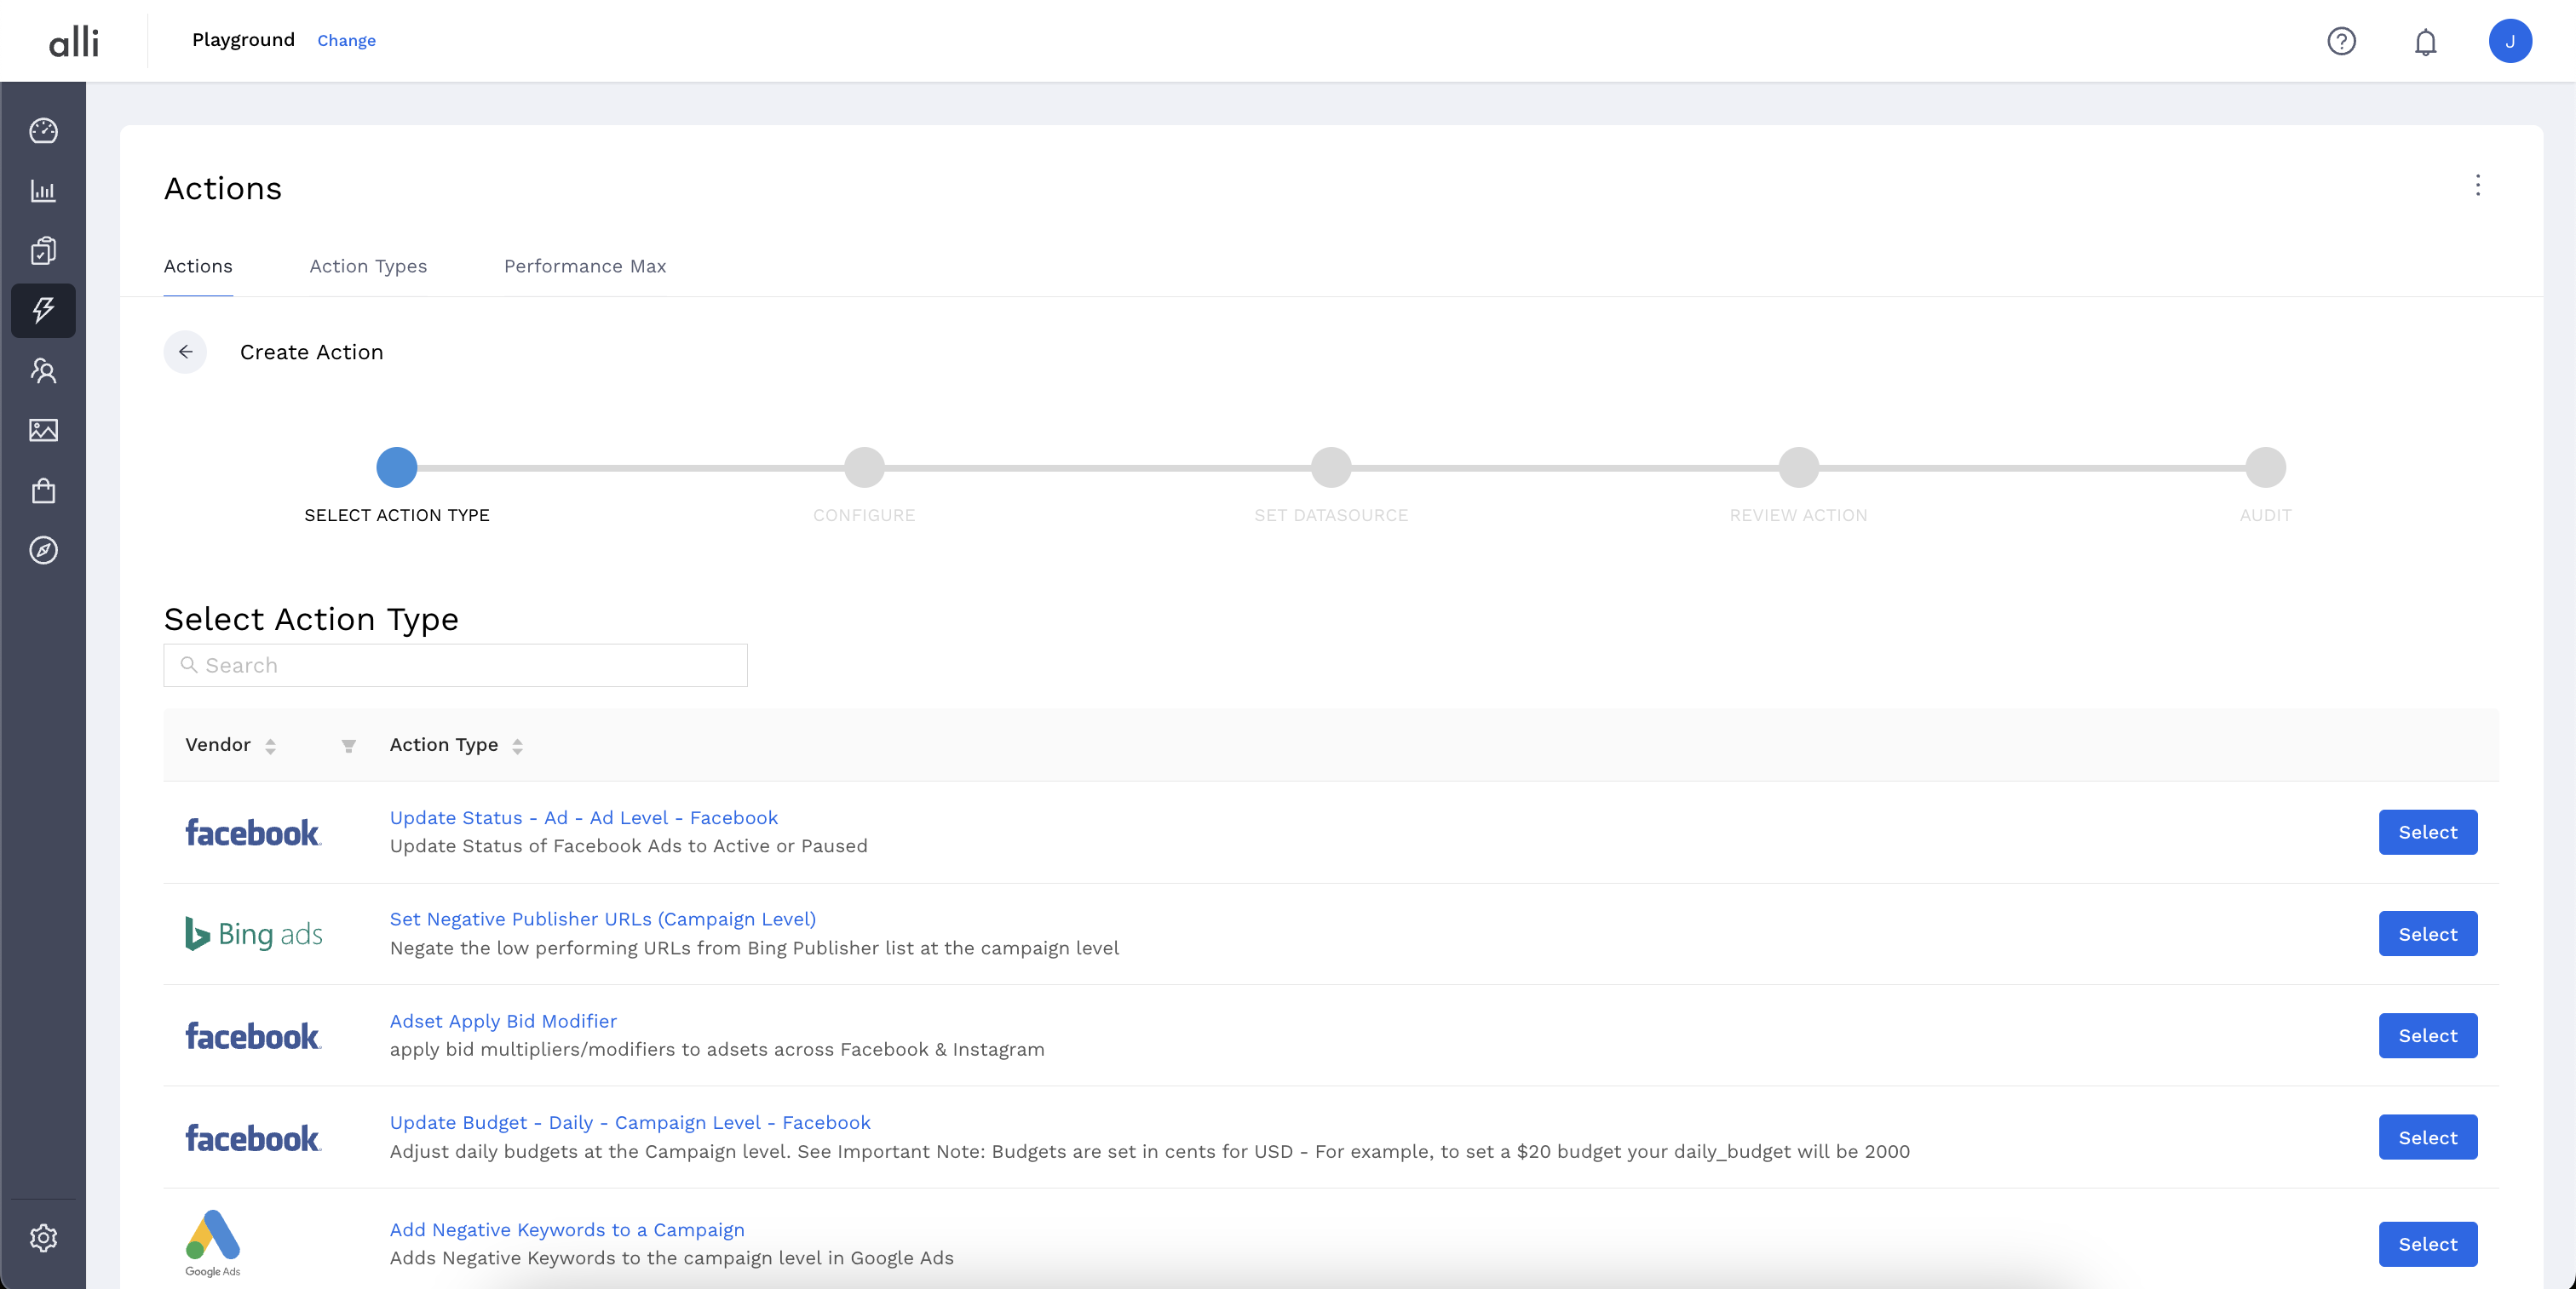
Task: Click the Change client link
Action: (346, 41)
